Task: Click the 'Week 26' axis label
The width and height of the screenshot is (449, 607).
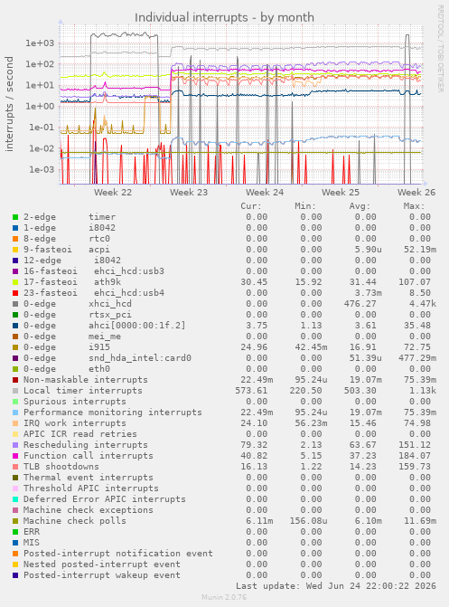Action: [x=416, y=193]
